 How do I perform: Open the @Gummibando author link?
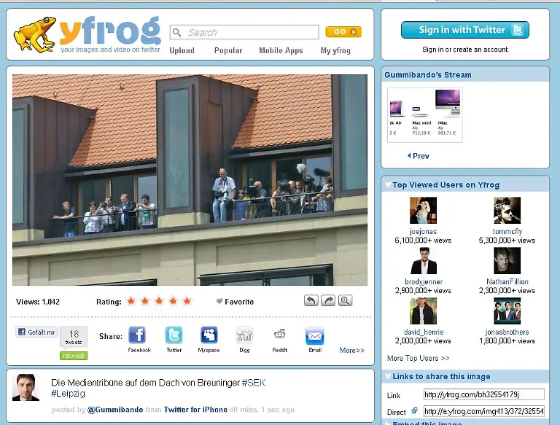[x=115, y=409]
